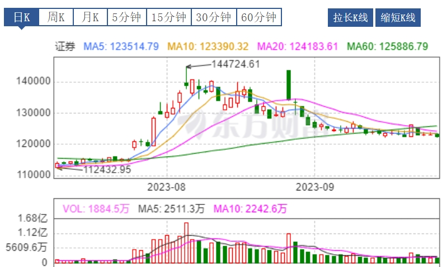This screenshot has height=267, width=442.
Task: Switch to the 日K daily chart tab
Action: (22, 17)
